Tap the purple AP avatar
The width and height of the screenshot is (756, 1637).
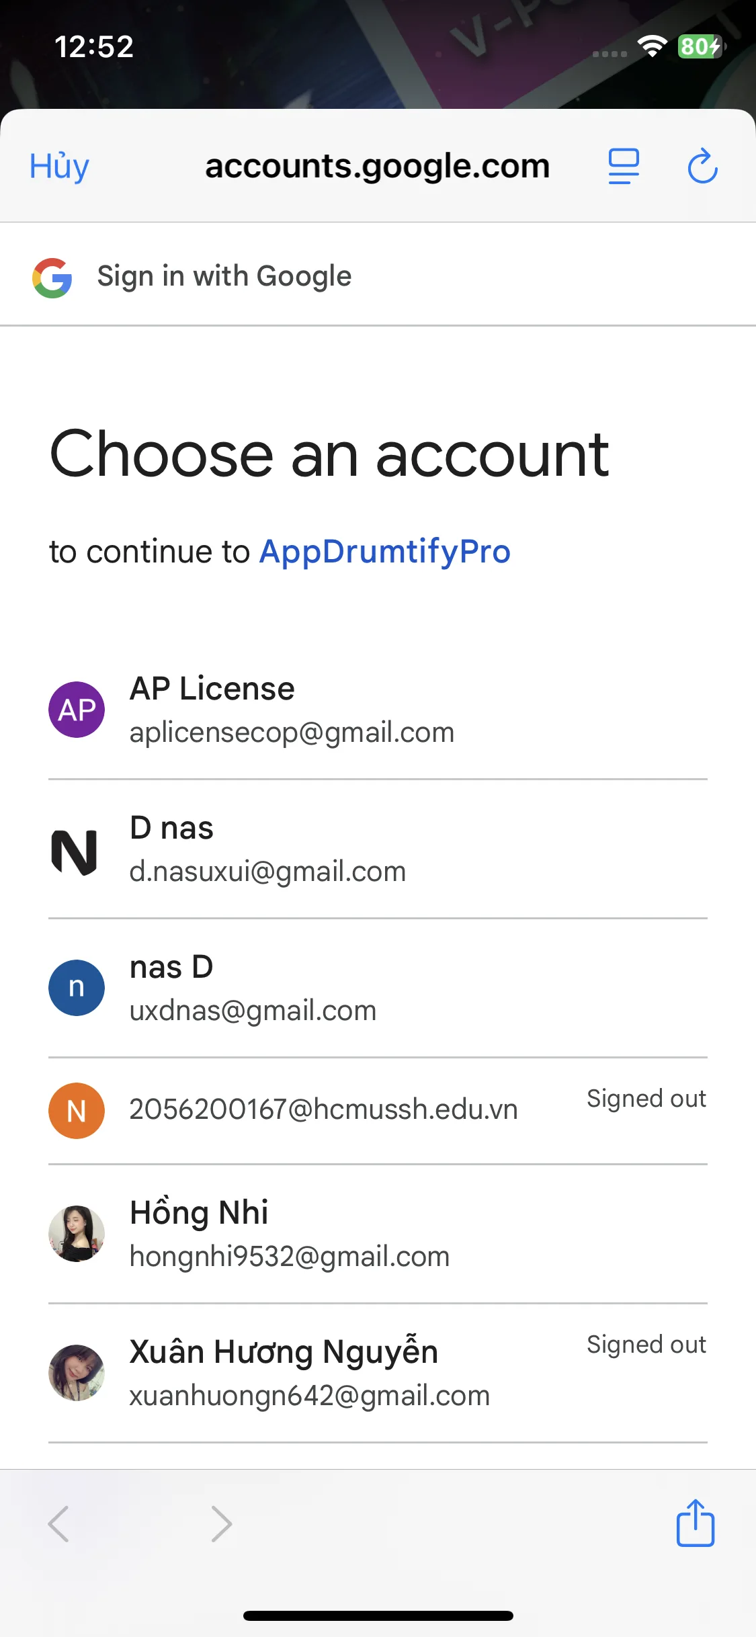click(x=77, y=710)
